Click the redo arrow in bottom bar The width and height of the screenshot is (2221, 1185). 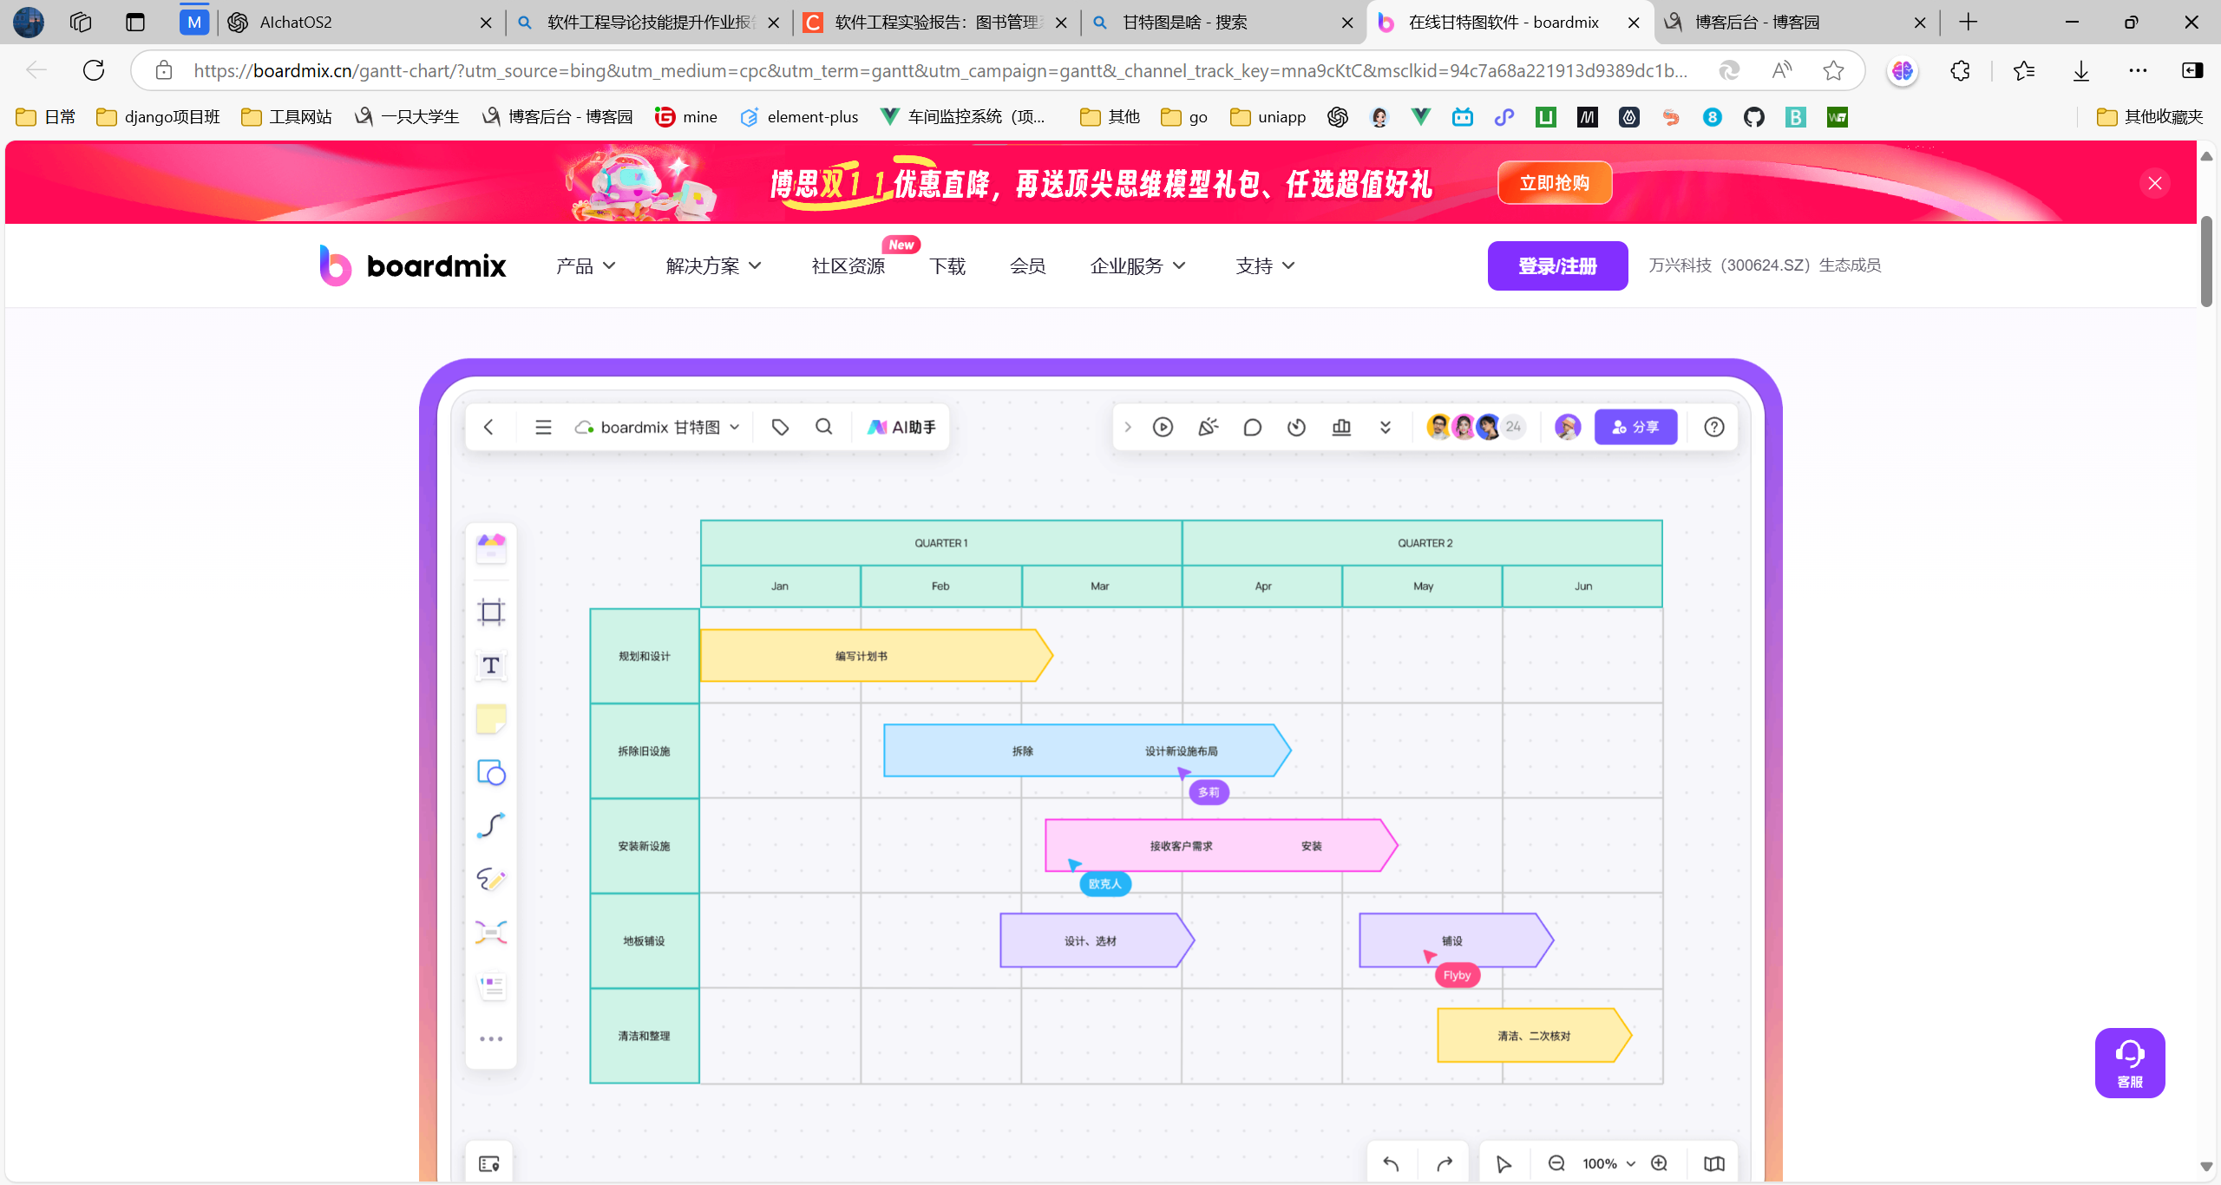tap(1445, 1163)
